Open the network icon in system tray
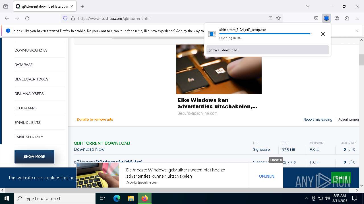The height and width of the screenshot is (204, 364). tap(320, 198)
